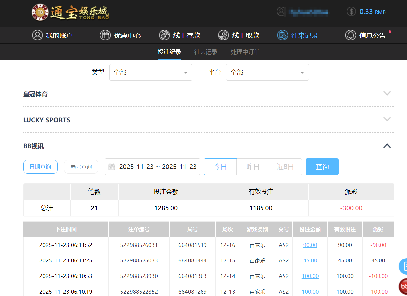
Task: Open the 信息公告 announcements bell icon
Action: (x=350, y=35)
